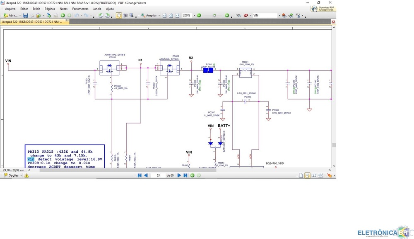Screen dimensions: 414x239
Task: Go to the previous page
Action: click(x=146, y=175)
